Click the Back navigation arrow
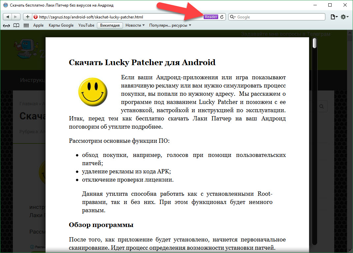This screenshot has height=253, width=353. point(7,17)
